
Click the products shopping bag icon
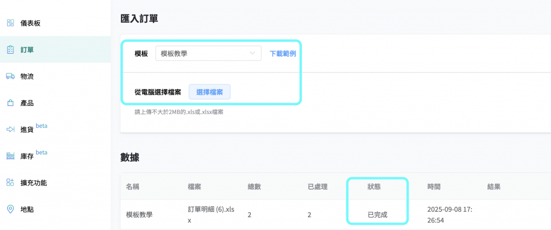pyautogui.click(x=10, y=103)
